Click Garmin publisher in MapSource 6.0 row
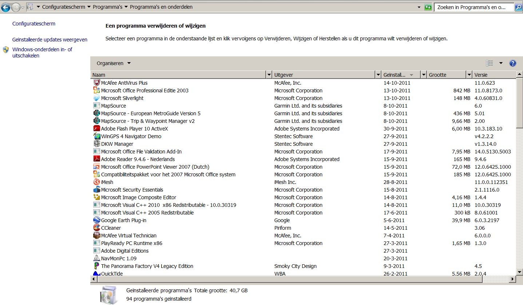The image size is (523, 305). click(x=308, y=106)
